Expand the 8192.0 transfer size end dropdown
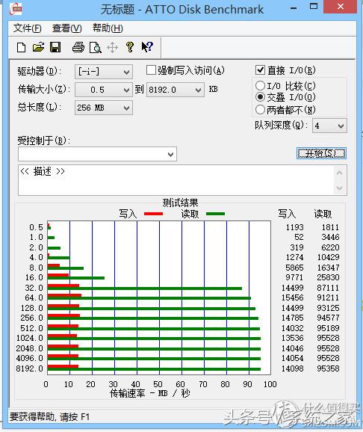Screen dimensions: 363x432 pyautogui.click(x=176, y=90)
